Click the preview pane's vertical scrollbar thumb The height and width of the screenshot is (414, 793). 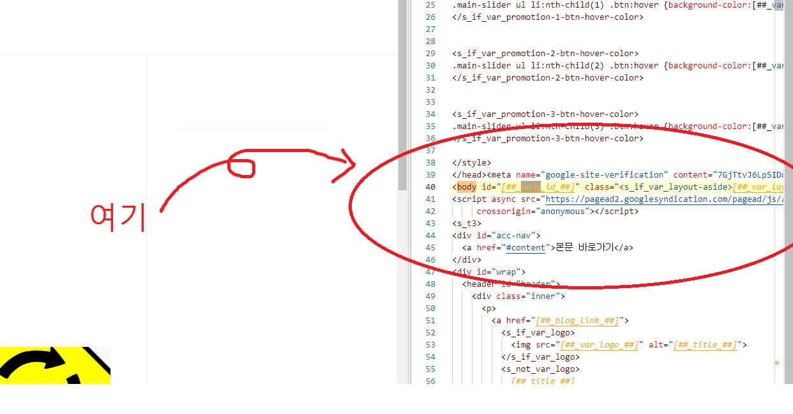coord(402,96)
